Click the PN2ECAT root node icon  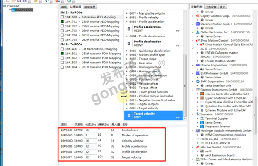point(5,6)
